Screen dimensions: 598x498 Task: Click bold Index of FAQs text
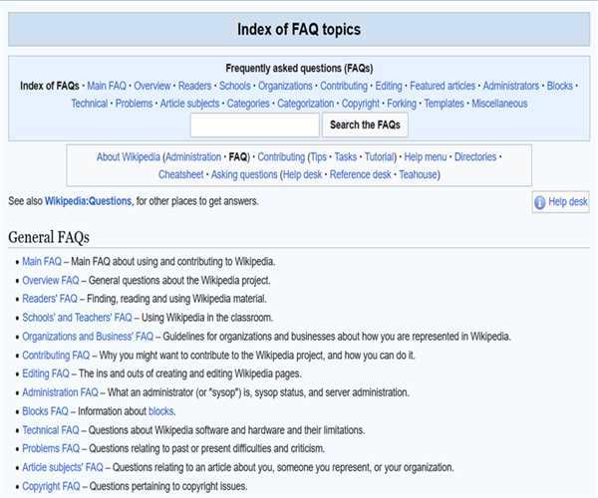[x=50, y=86]
